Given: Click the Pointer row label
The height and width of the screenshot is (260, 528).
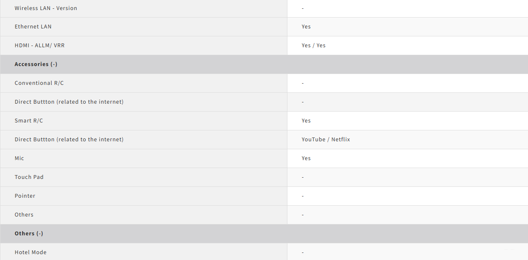Looking at the screenshot, I should 25,196.
